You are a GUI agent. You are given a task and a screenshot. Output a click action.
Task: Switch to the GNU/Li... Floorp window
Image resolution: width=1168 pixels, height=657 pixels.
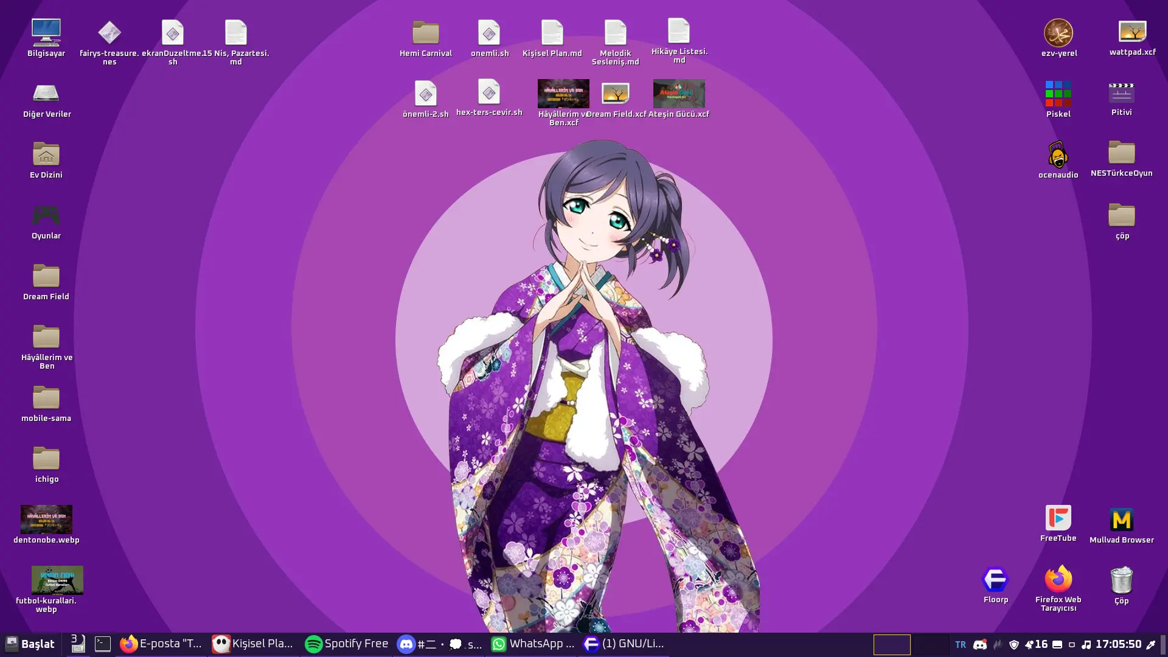[625, 644]
